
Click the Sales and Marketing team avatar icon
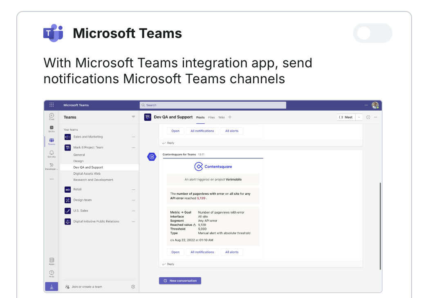point(68,137)
